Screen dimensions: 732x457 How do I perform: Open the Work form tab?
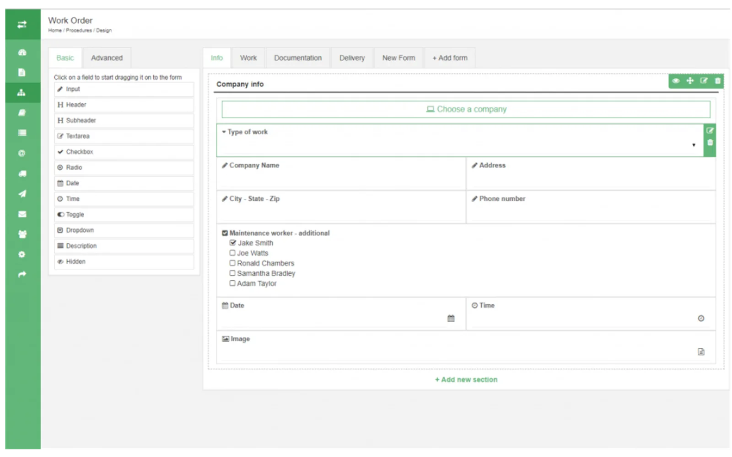[248, 58]
